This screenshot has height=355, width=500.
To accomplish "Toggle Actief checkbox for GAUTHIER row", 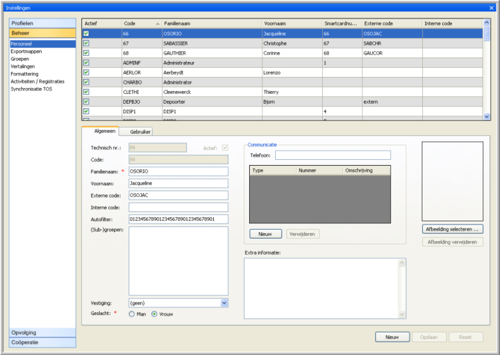I will (x=86, y=53).
